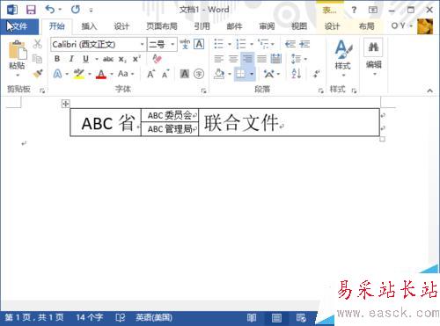Open the Aa change case dropdown
440x326 pixels.
click(126, 74)
